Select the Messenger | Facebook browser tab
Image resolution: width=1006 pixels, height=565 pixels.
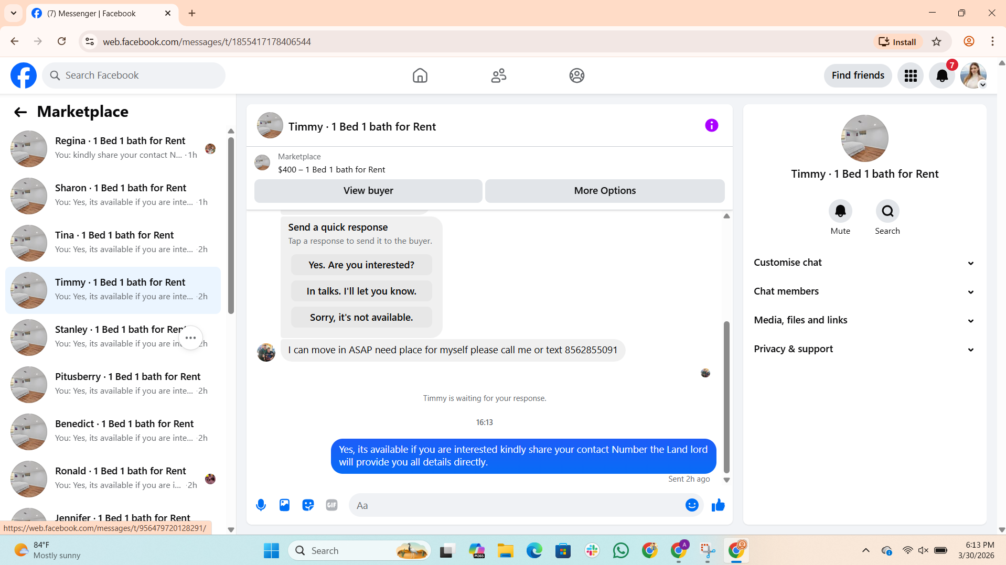pyautogui.click(x=102, y=14)
